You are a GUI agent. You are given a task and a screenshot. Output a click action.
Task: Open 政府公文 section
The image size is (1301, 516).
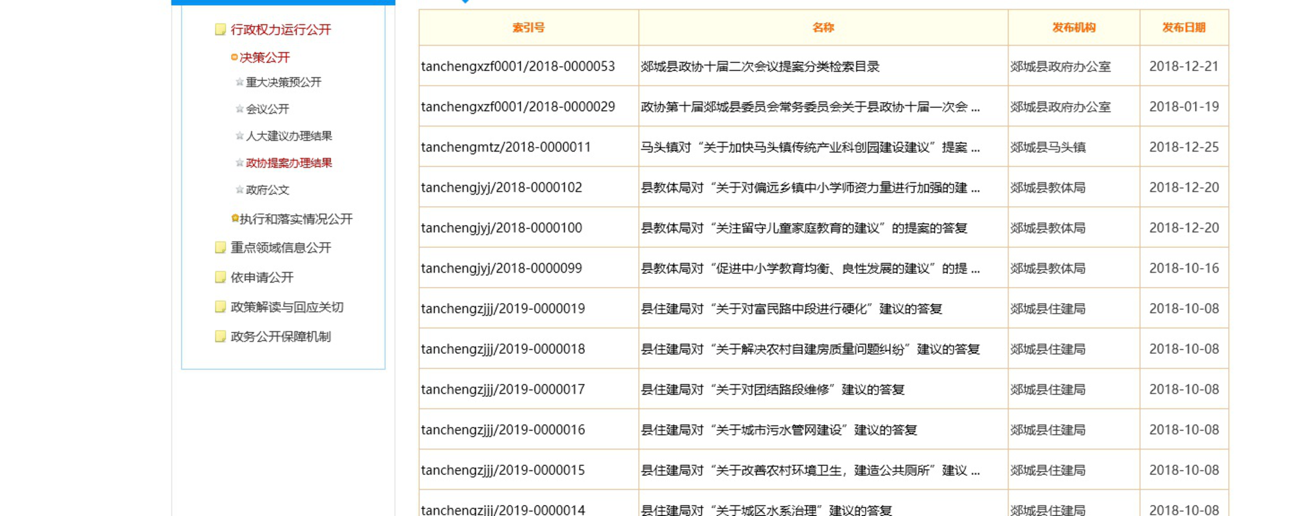tap(267, 189)
